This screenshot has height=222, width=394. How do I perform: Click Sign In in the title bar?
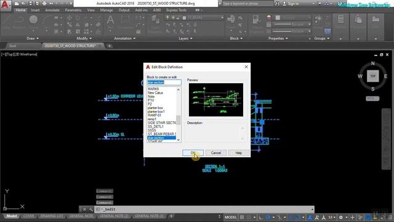click(x=293, y=4)
